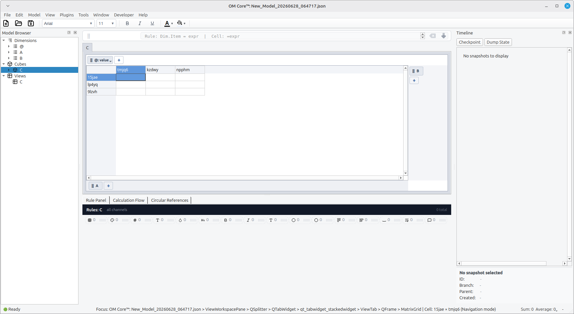Click the hash number-format channel icon
The height and width of the screenshot is (314, 574).
click(x=135, y=220)
